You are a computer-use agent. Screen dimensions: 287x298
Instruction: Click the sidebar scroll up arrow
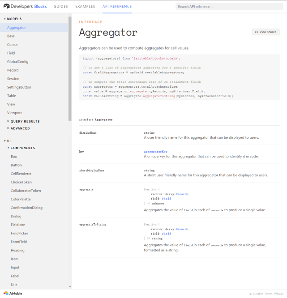[70, 15]
